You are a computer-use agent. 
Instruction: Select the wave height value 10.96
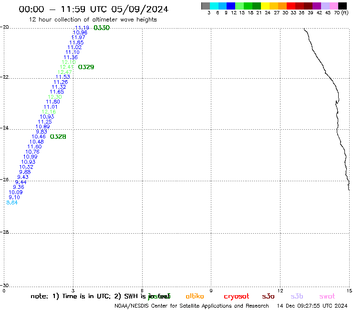80,32
